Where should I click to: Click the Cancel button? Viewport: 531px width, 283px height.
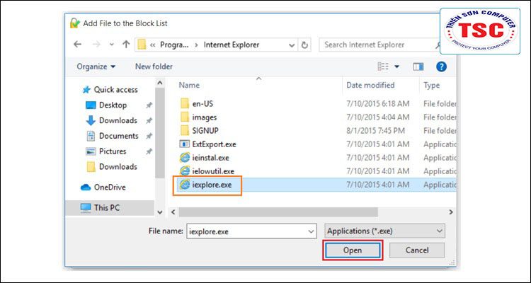417,250
